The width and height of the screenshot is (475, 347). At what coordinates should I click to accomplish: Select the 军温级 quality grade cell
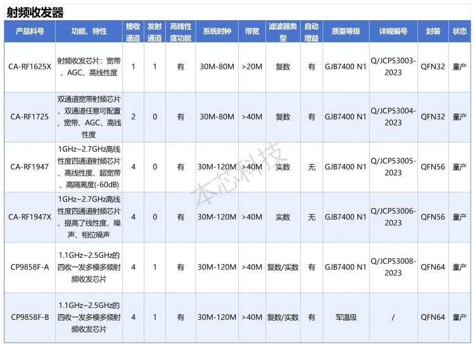pyautogui.click(x=345, y=317)
